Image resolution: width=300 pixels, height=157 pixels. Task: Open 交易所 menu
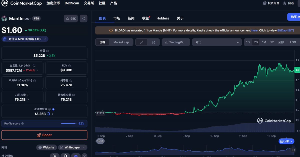(89, 3)
